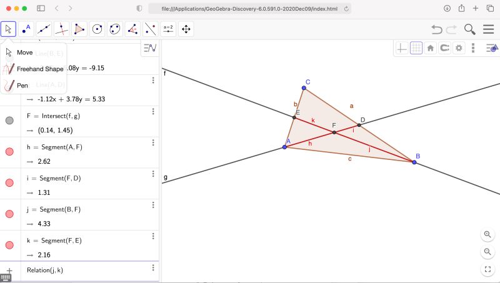Select F = Intersect(f, g) definition
The image size is (500, 283).
point(53,116)
